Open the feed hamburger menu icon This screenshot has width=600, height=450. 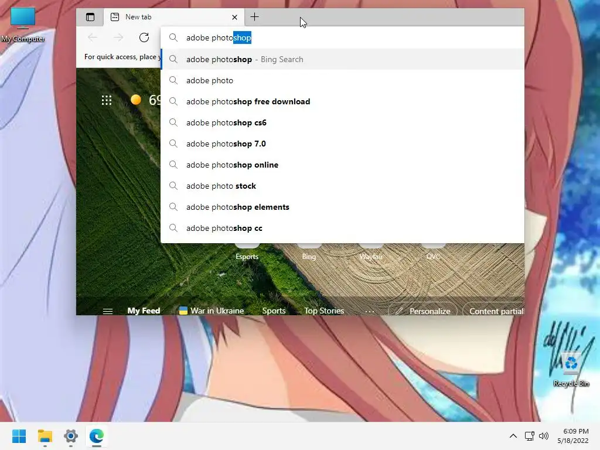pos(108,311)
